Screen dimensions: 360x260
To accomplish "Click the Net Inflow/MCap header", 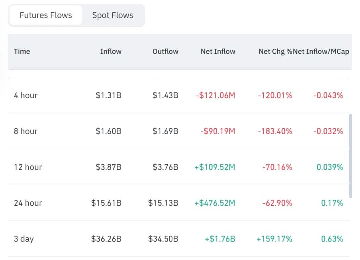I will tap(321, 51).
